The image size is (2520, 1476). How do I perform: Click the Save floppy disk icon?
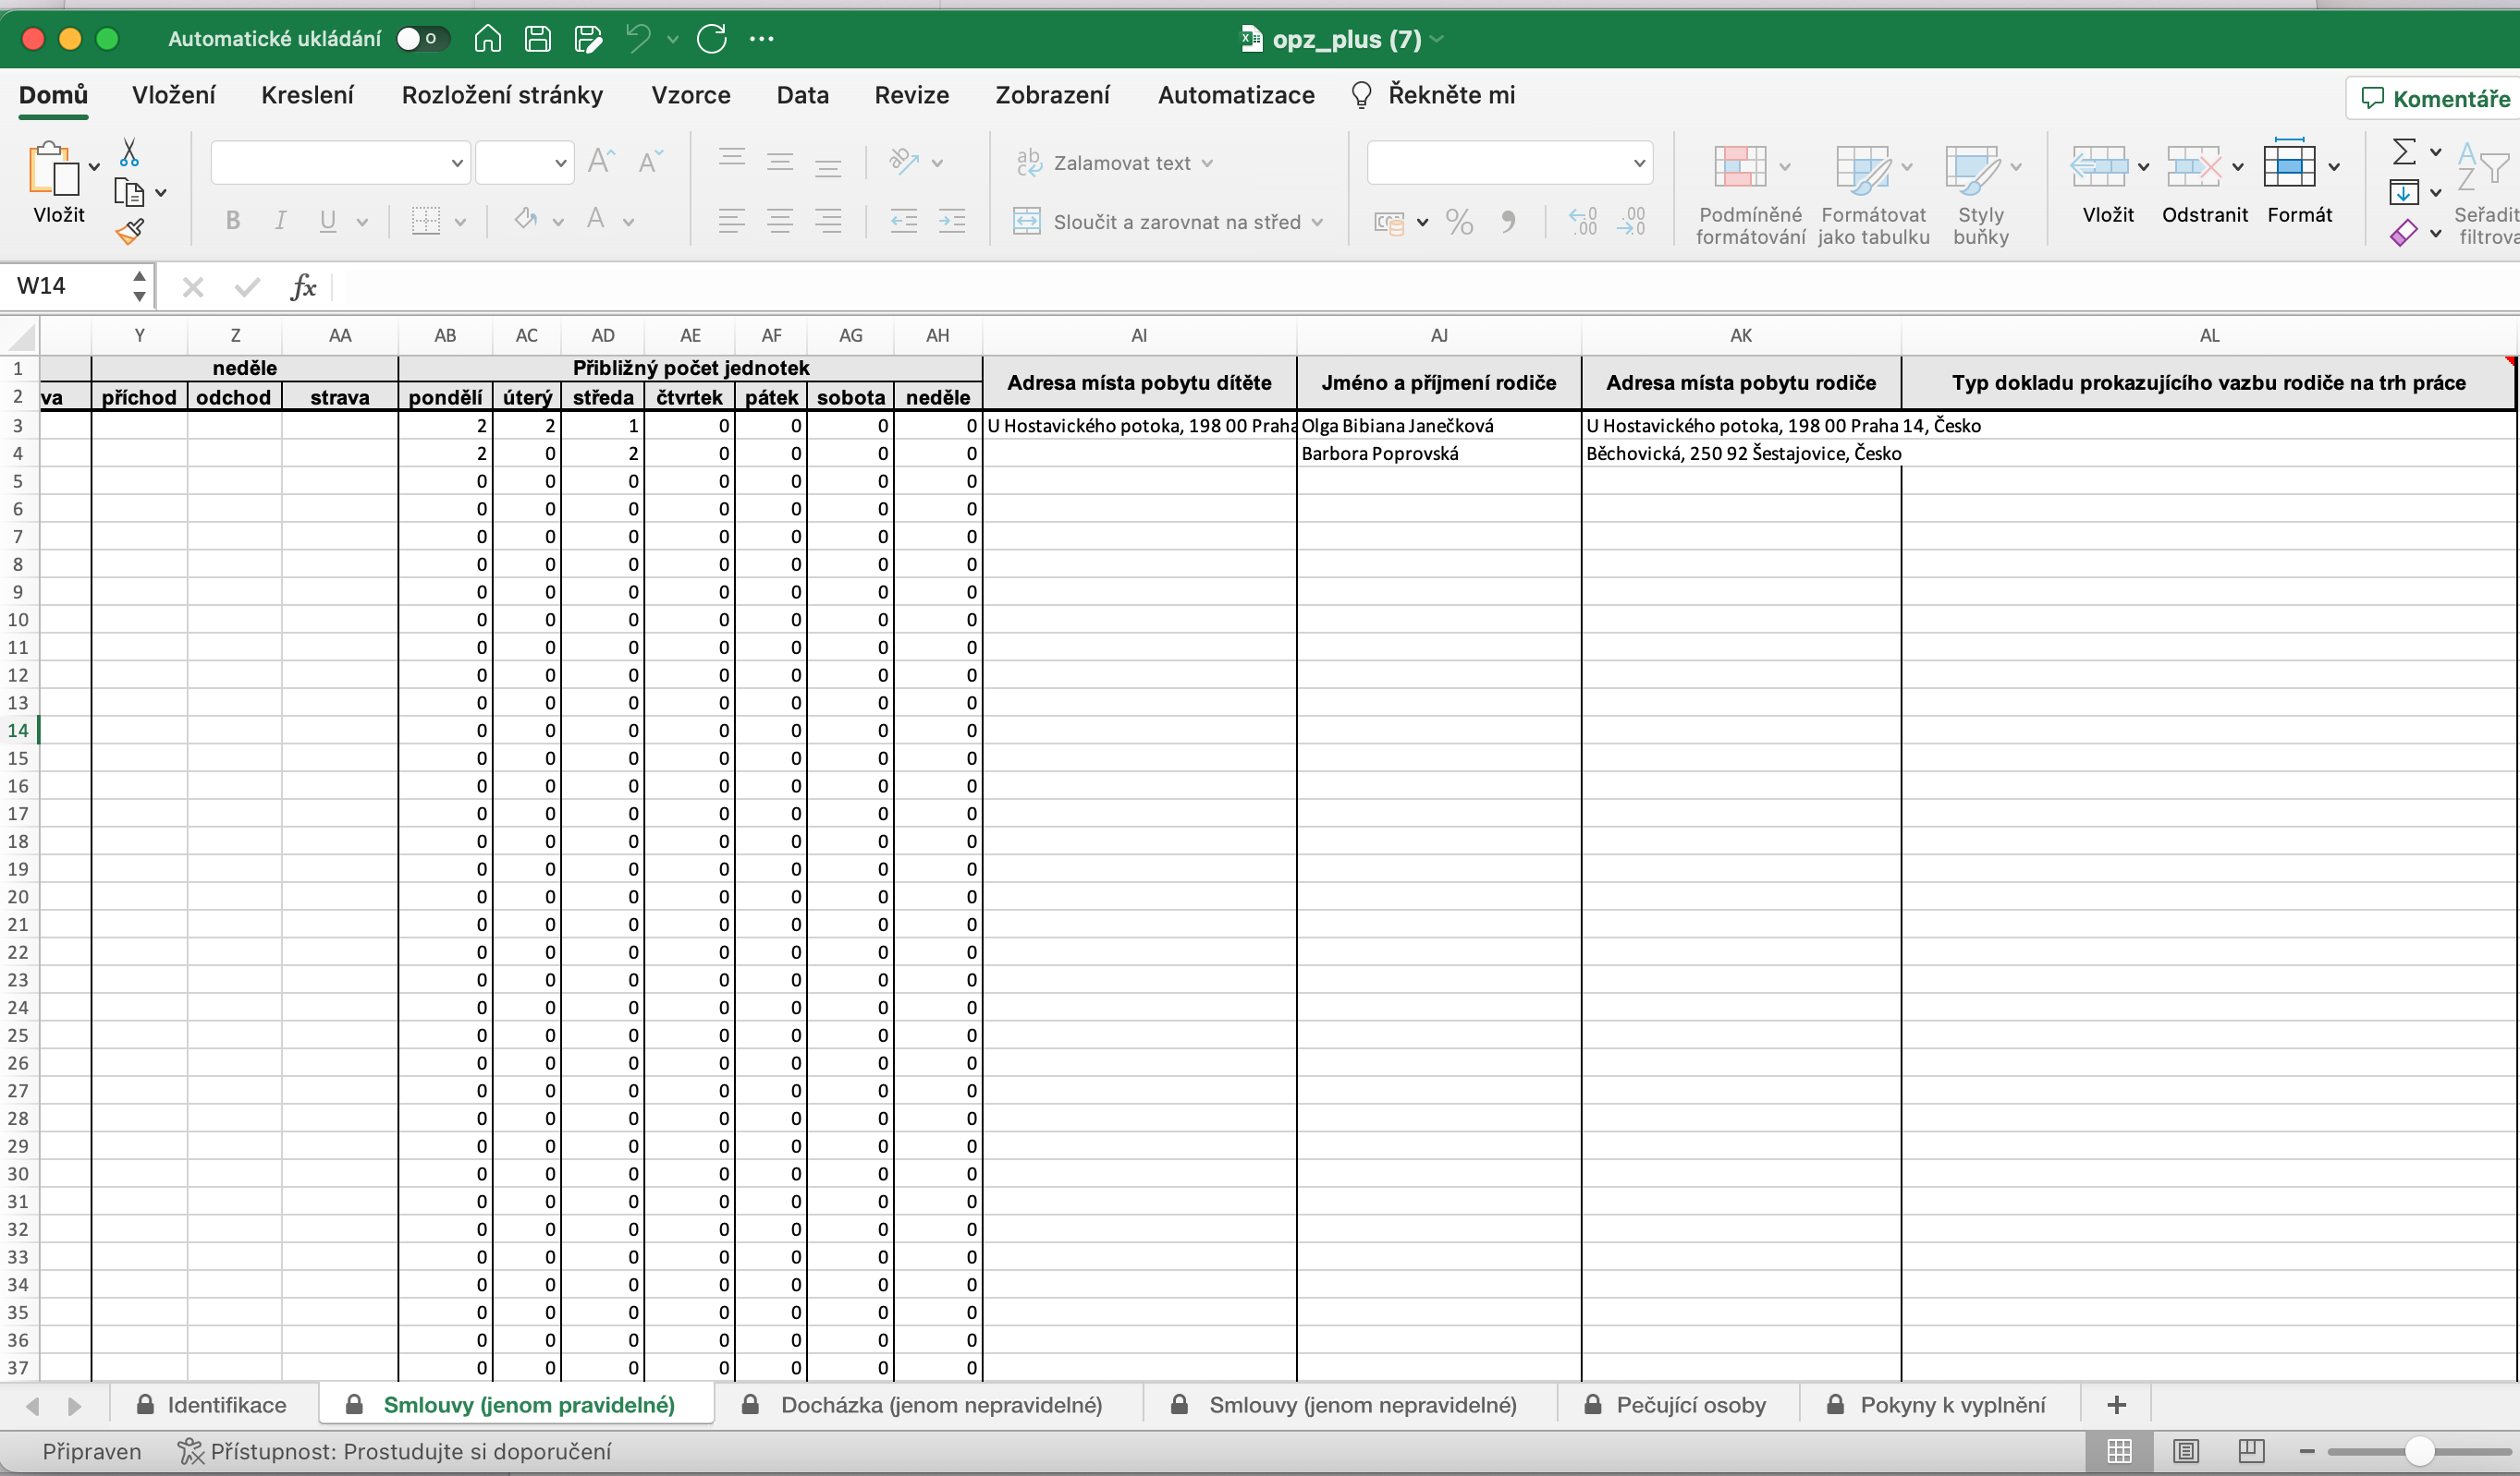(x=538, y=39)
